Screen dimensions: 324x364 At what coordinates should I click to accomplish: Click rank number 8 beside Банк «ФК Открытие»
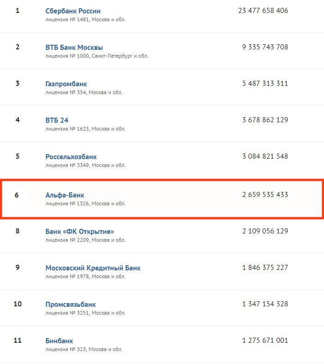pyautogui.click(x=18, y=231)
